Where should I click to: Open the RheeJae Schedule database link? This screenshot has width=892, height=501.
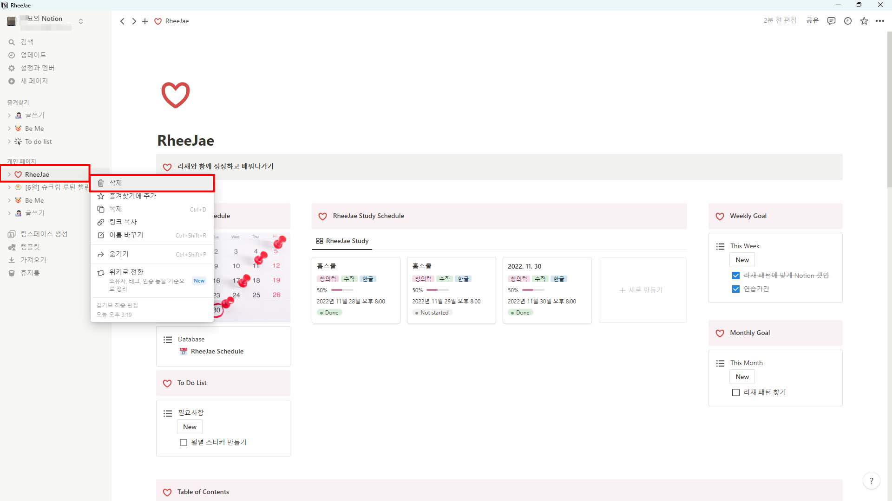tap(217, 351)
